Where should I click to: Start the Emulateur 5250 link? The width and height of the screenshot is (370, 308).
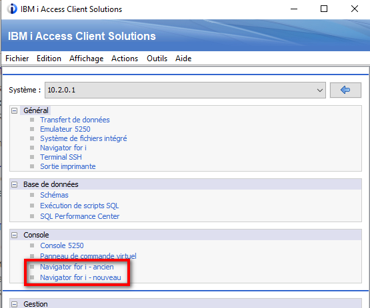(65, 129)
